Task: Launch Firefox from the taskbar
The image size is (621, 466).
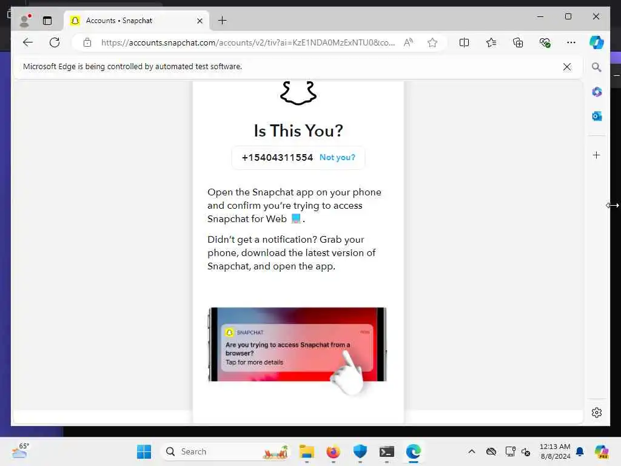Action: [333, 451]
